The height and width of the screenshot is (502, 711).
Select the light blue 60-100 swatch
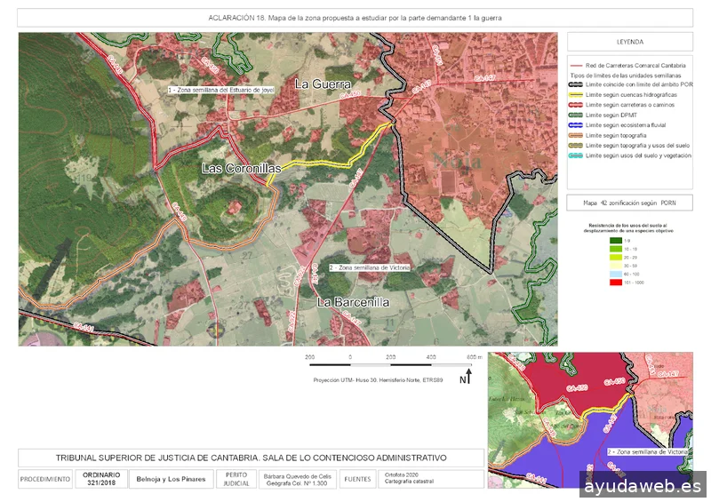coord(615,274)
